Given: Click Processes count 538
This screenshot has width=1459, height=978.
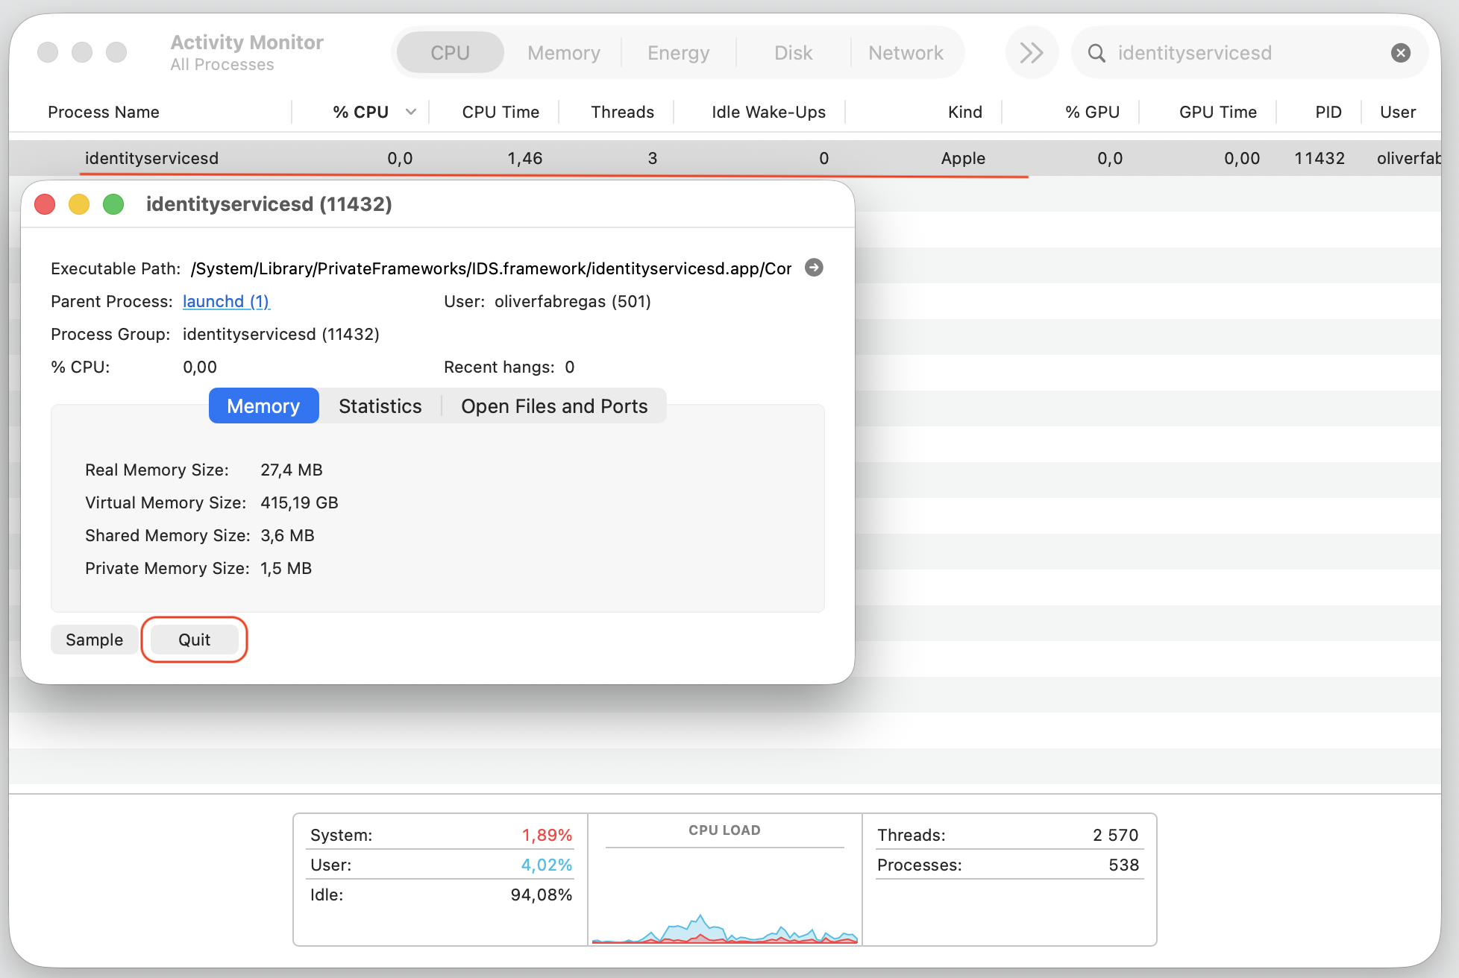Looking at the screenshot, I should pyautogui.click(x=1123, y=865).
